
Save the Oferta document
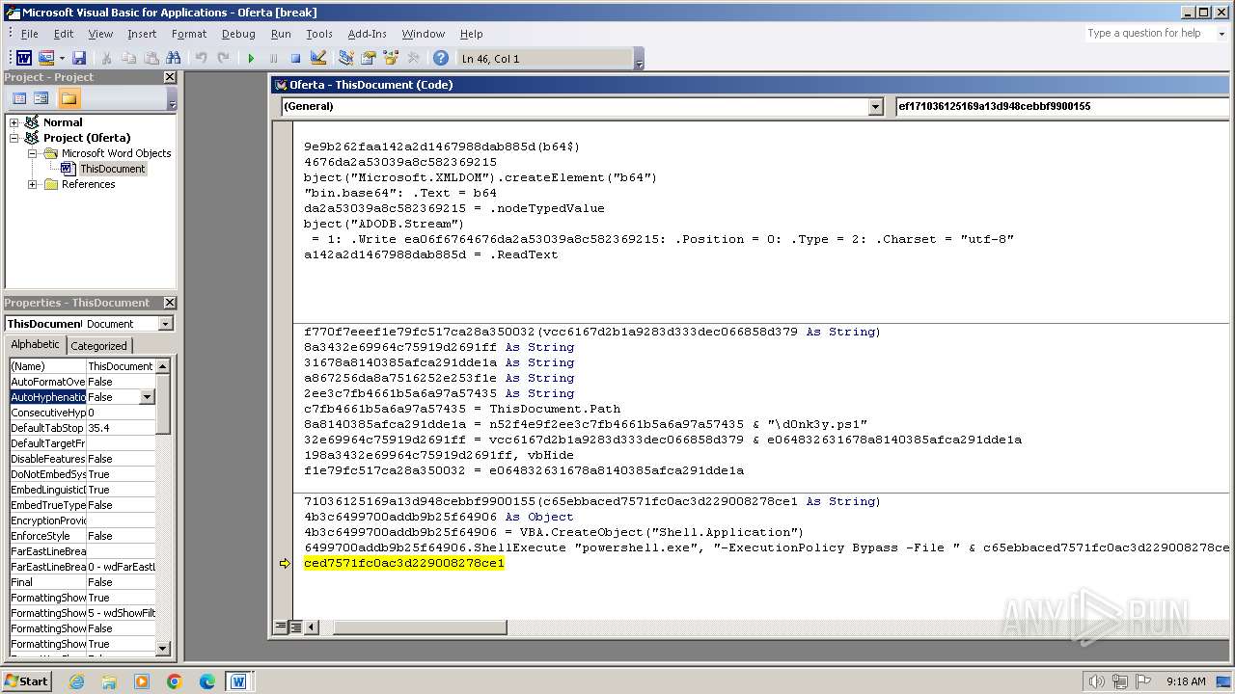[x=79, y=59]
